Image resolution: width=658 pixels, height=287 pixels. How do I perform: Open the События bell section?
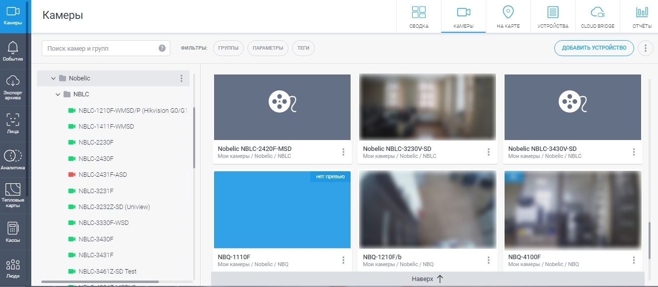13,52
